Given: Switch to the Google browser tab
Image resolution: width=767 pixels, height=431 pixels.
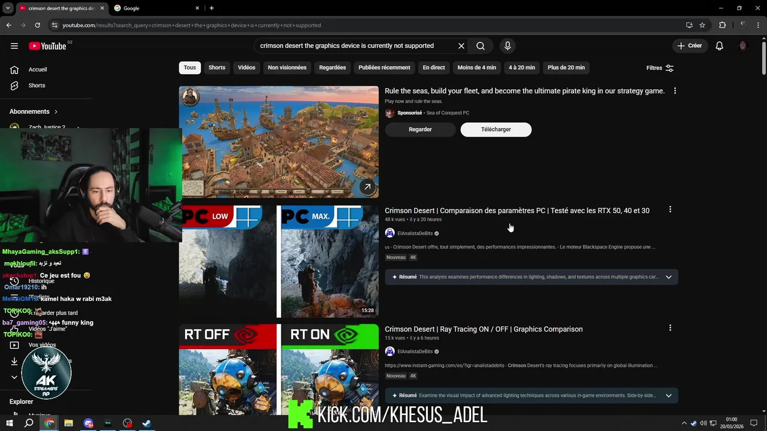Looking at the screenshot, I should tap(156, 8).
